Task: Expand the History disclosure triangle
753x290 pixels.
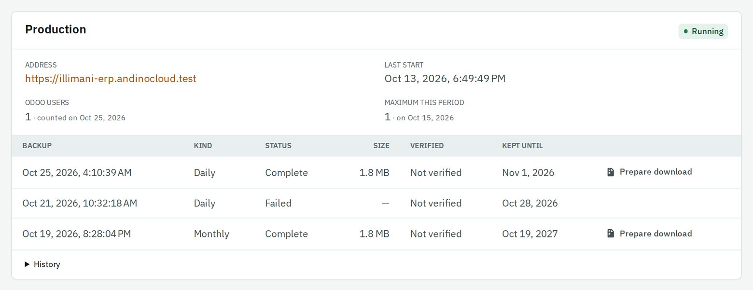Action: click(27, 264)
